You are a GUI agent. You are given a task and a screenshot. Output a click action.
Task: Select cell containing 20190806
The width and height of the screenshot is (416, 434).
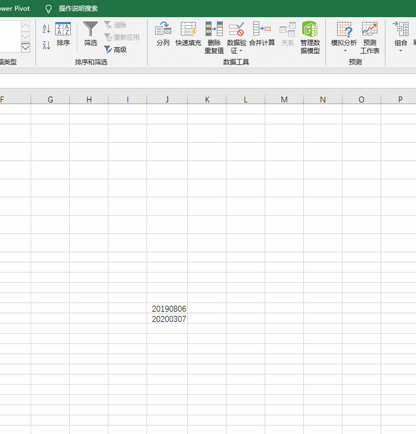tap(167, 308)
